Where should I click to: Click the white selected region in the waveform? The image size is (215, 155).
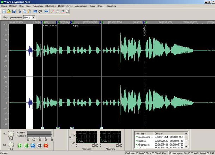click(30, 76)
